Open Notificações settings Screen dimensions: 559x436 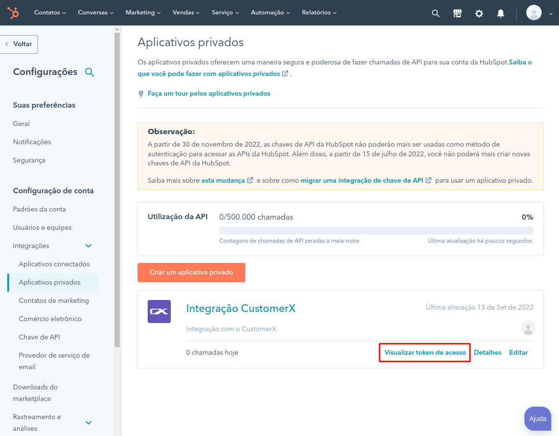(x=32, y=142)
